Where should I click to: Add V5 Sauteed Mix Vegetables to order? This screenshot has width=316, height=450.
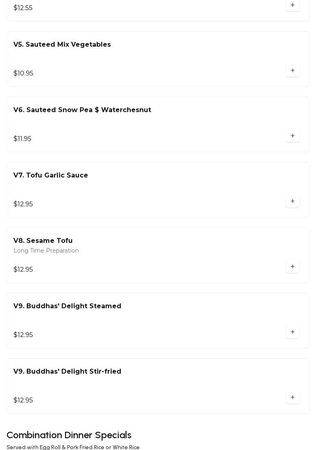coord(292,71)
